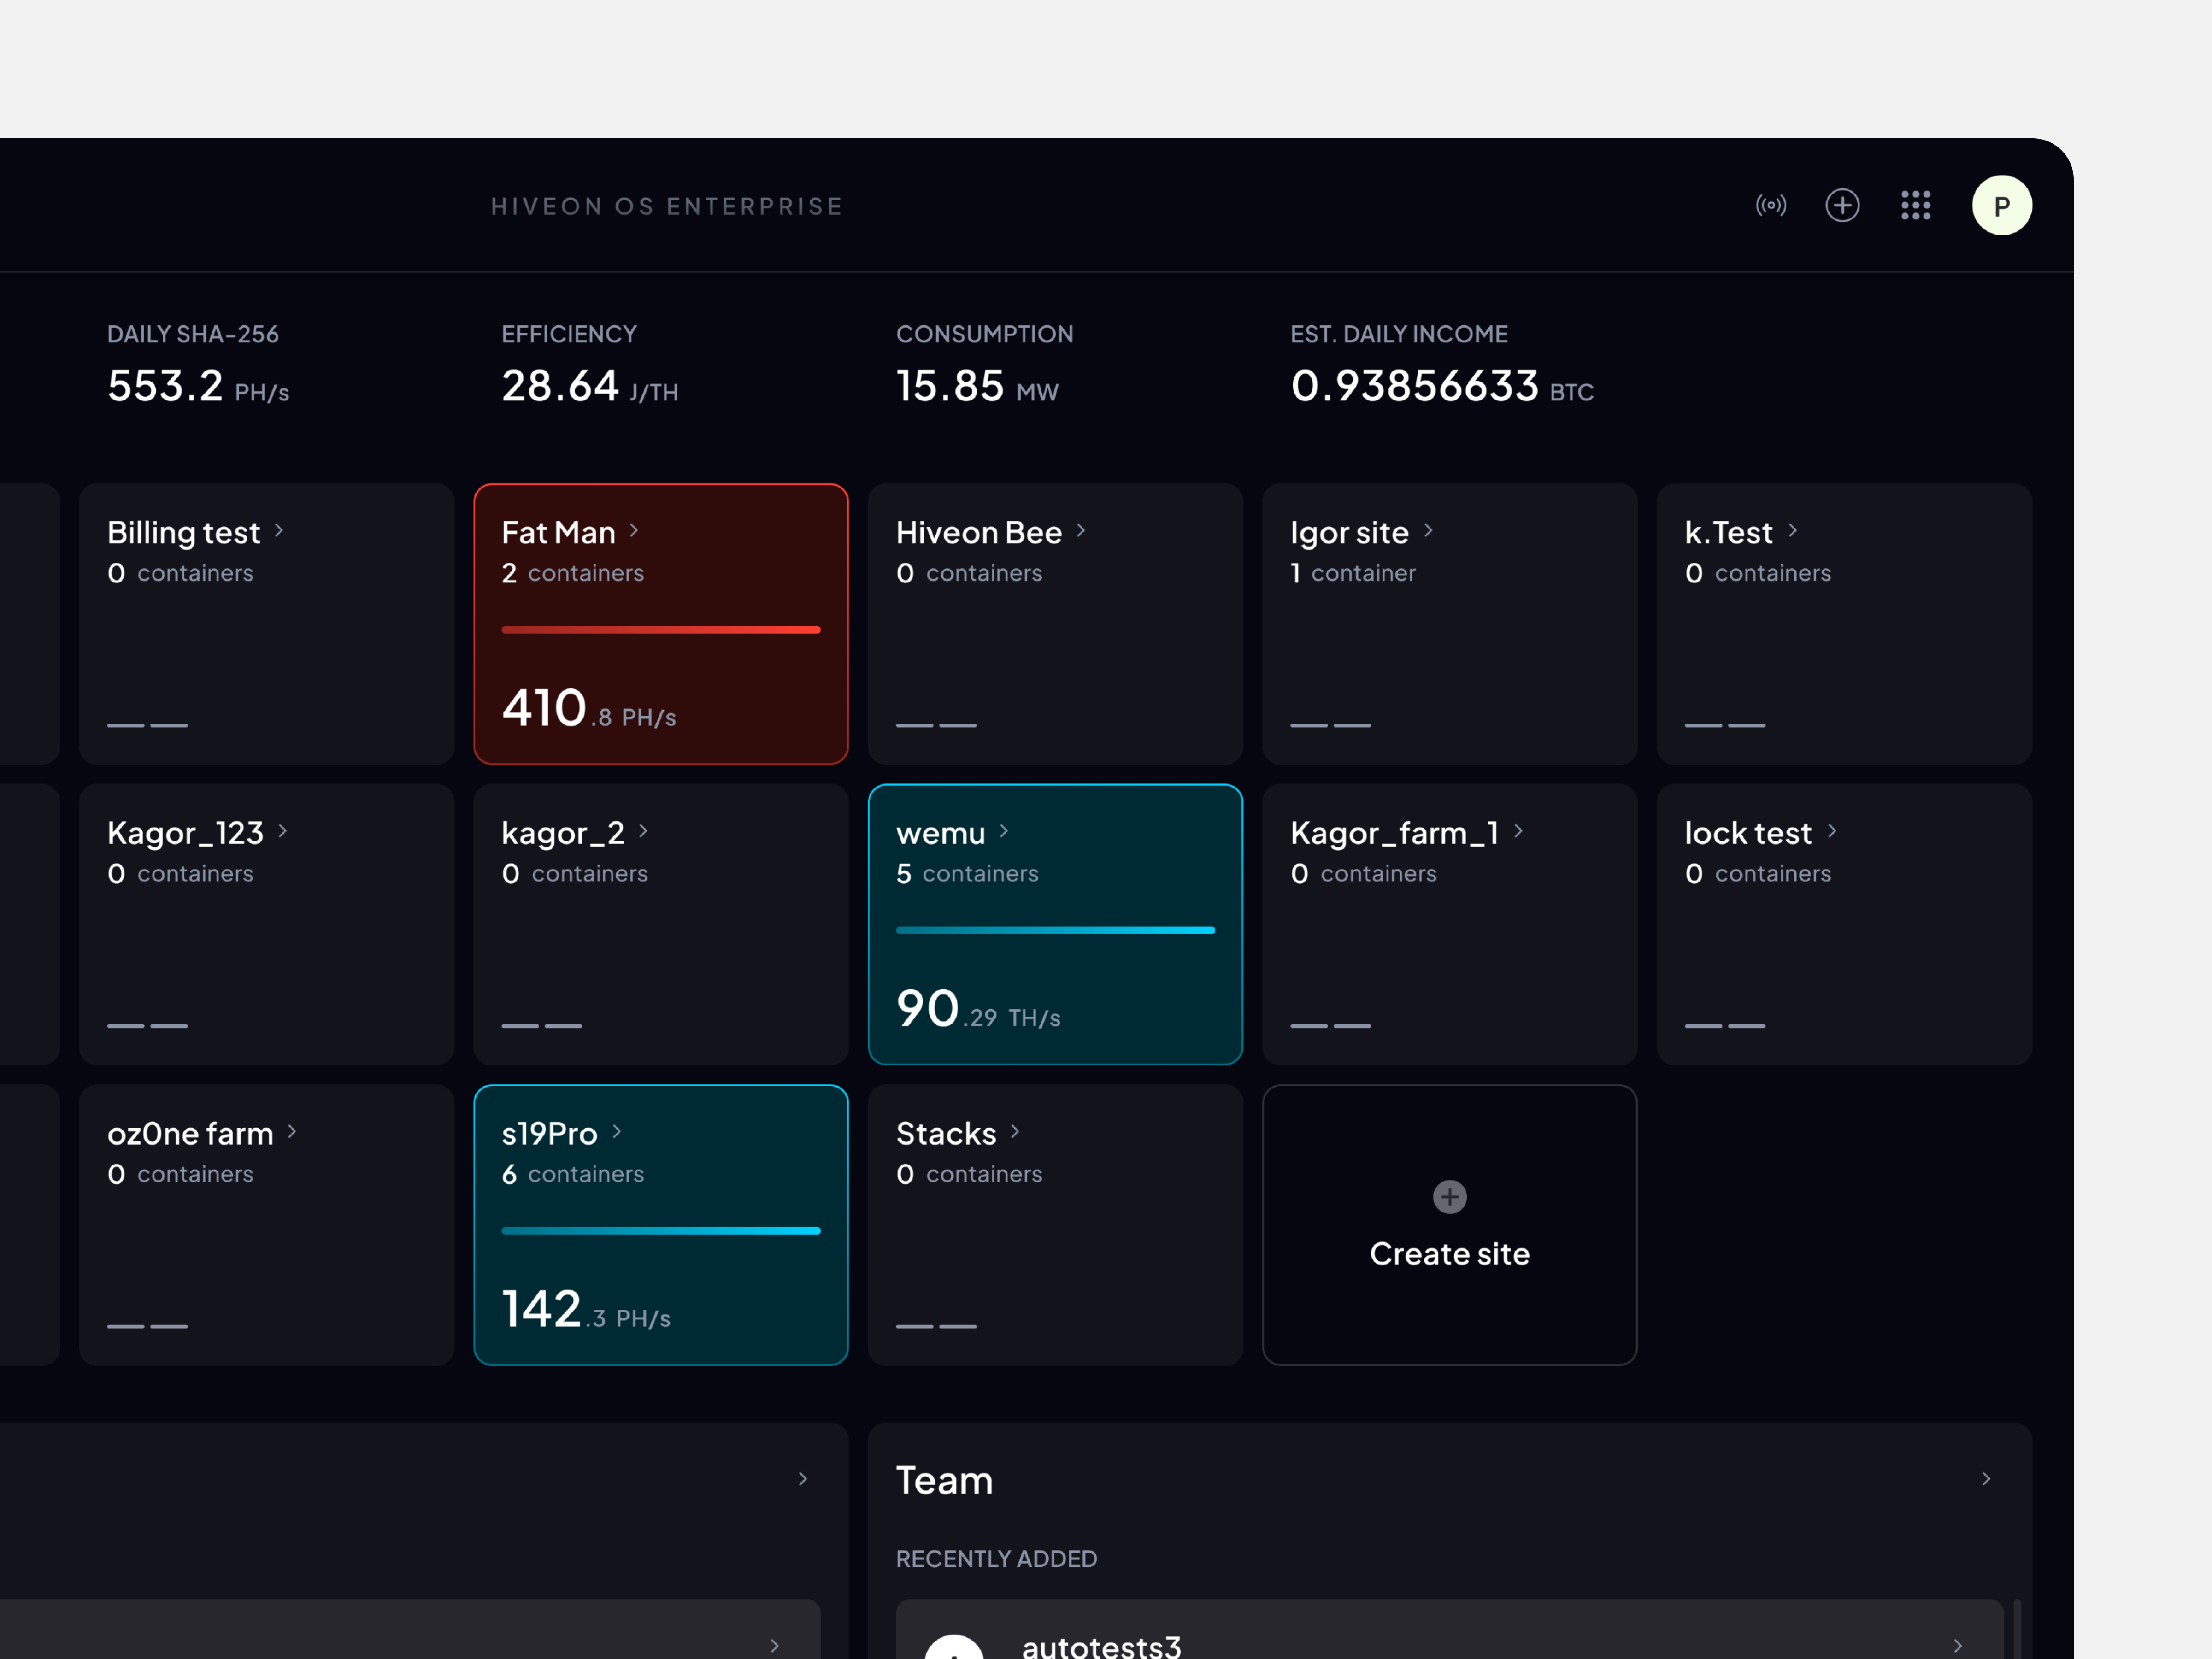Click the Create site button

(x=1449, y=1254)
